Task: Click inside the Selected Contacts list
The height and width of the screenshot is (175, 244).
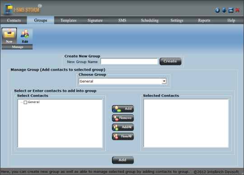Action: pyautogui.click(x=186, y=123)
